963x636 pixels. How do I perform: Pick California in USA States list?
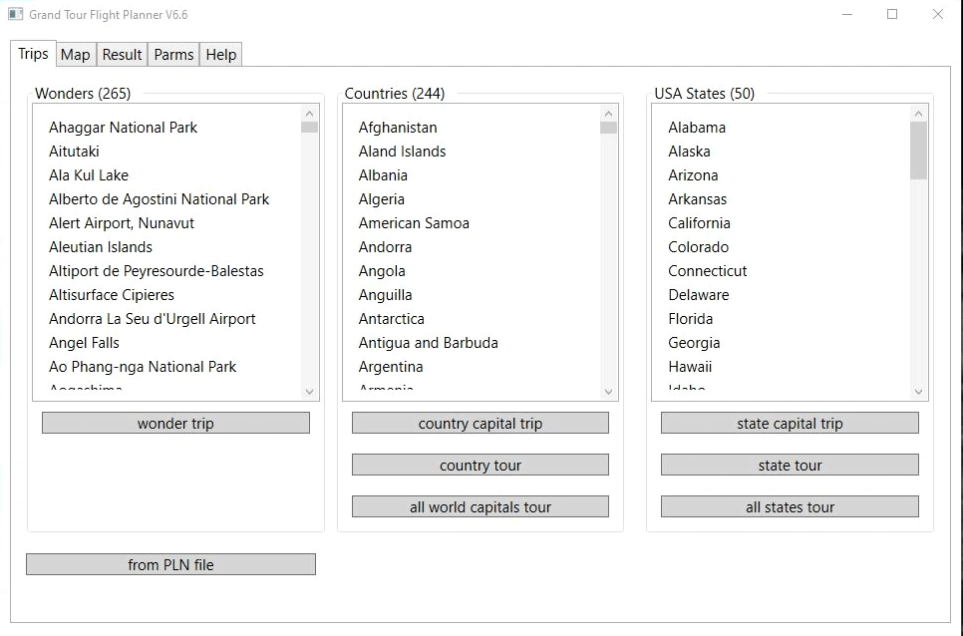699,223
